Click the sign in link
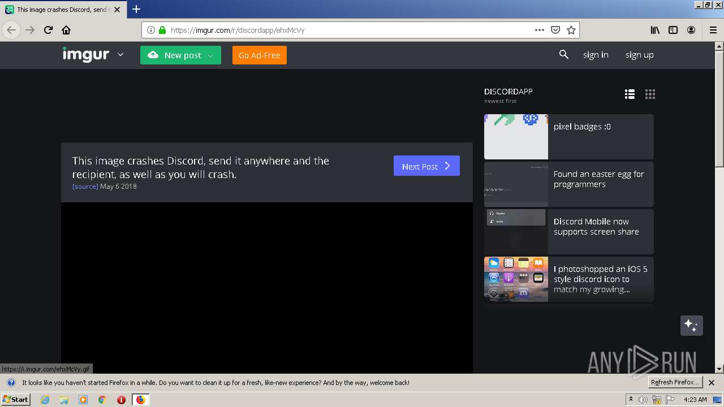724x407 pixels. point(596,55)
